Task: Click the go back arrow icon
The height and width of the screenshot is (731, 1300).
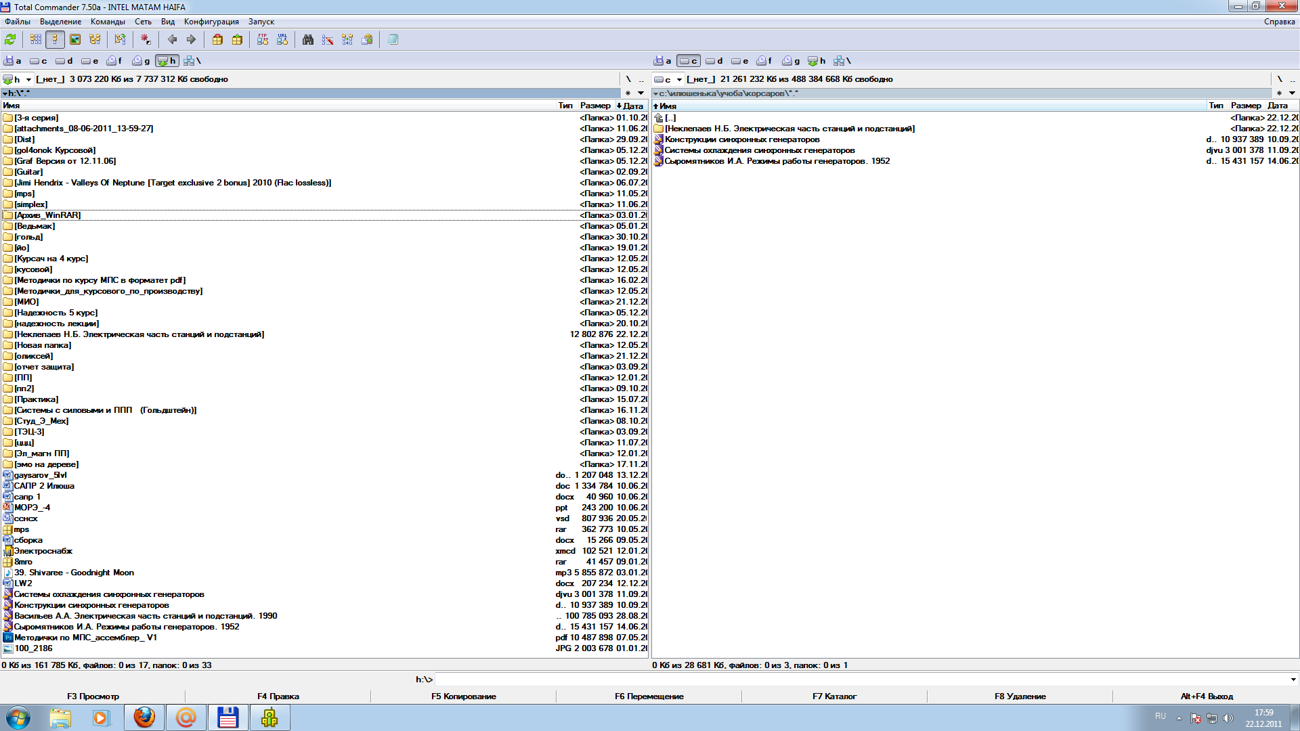Action: coord(172,40)
